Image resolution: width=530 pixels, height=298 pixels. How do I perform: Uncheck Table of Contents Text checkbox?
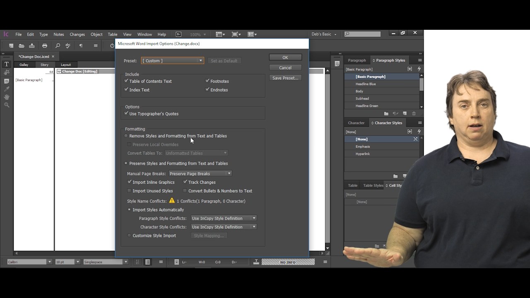126,81
